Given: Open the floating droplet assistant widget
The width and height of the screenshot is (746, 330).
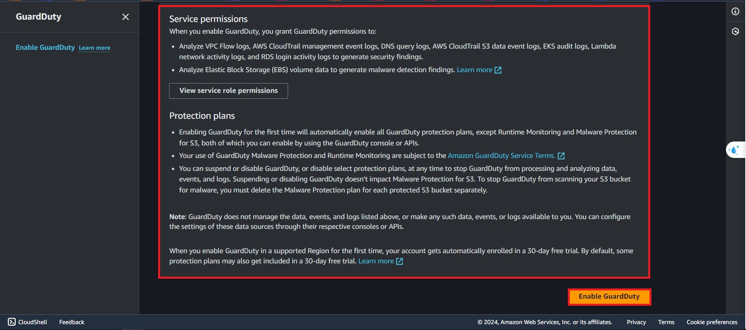Looking at the screenshot, I should [x=734, y=150].
